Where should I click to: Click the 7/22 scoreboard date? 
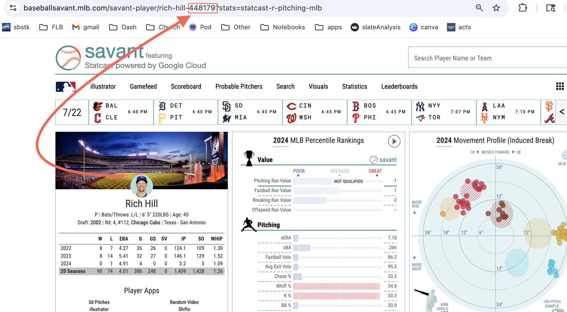72,112
